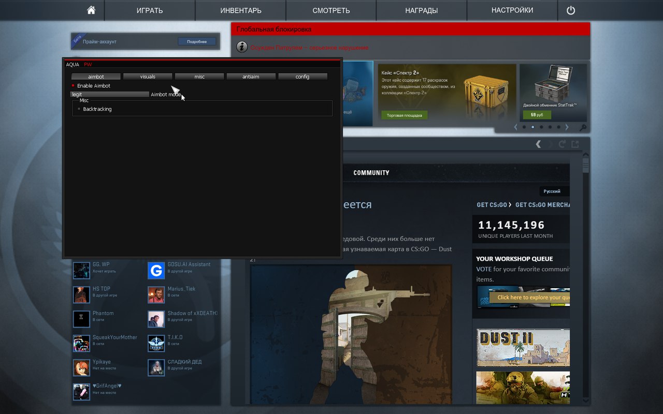
Task: Click the news panel vertical scrollbar thumb
Action: tap(586, 165)
